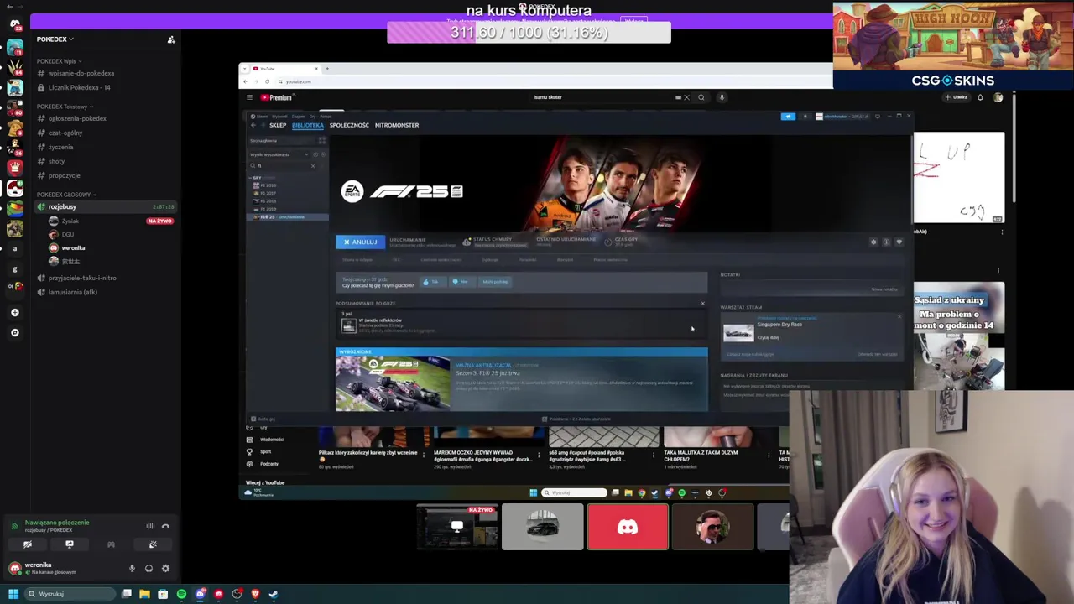Open the wpisanie-do-pokedexa channel
This screenshot has width=1074, height=604.
[81, 74]
